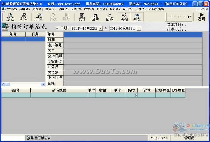The image size is (210, 142).
Task: Go to last record navigation arrow
Action: [x=184, y=17]
